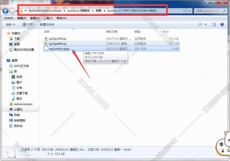Click the Forward navigation arrow button

12,11
